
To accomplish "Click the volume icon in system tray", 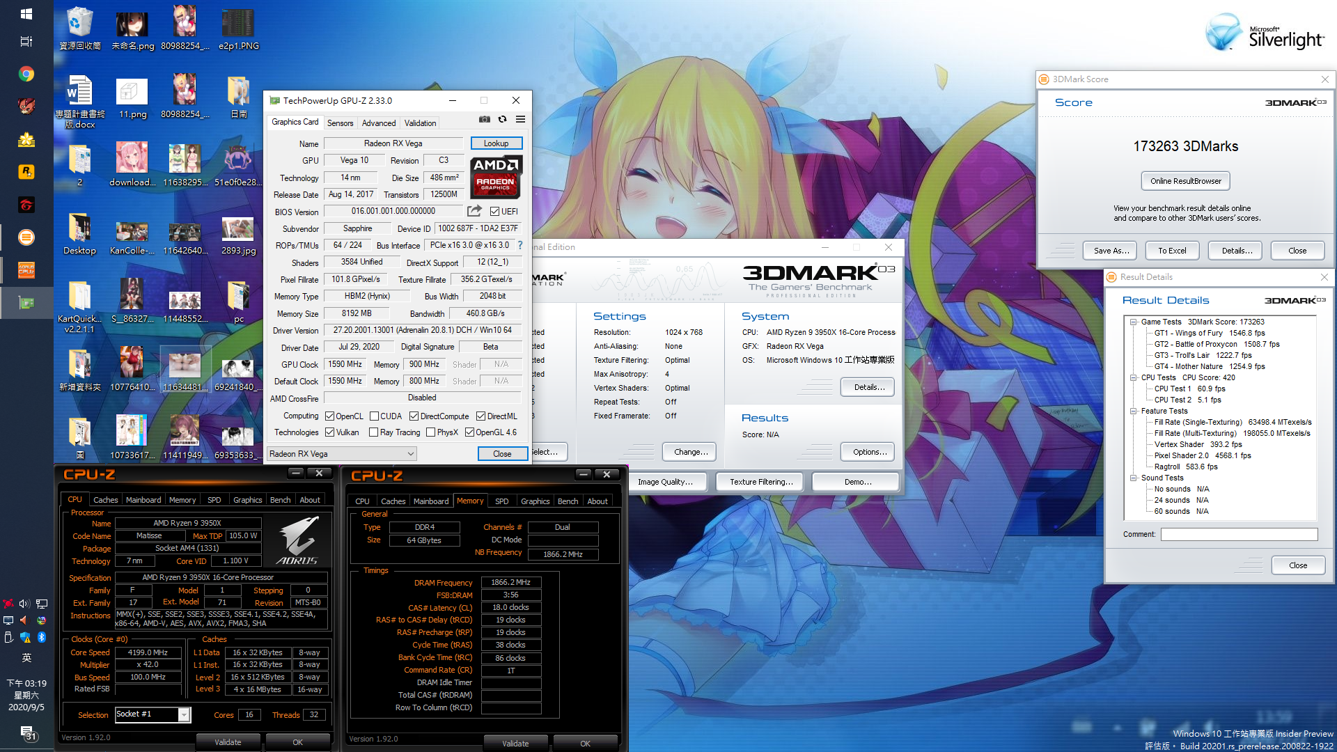I will pyautogui.click(x=25, y=604).
